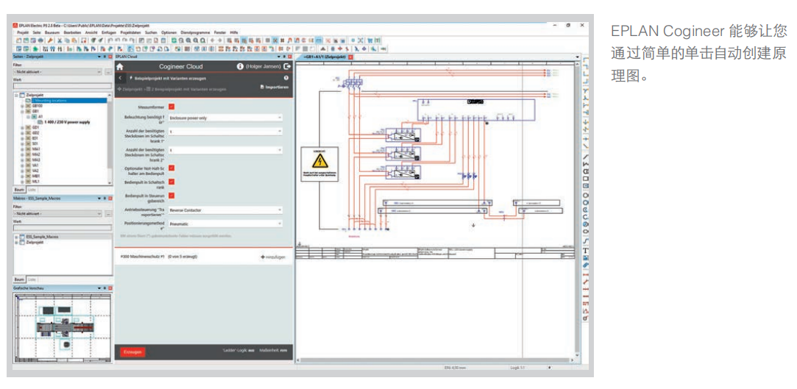
Task: Switch to Baum tab in Makros panel
Action: 19,279
